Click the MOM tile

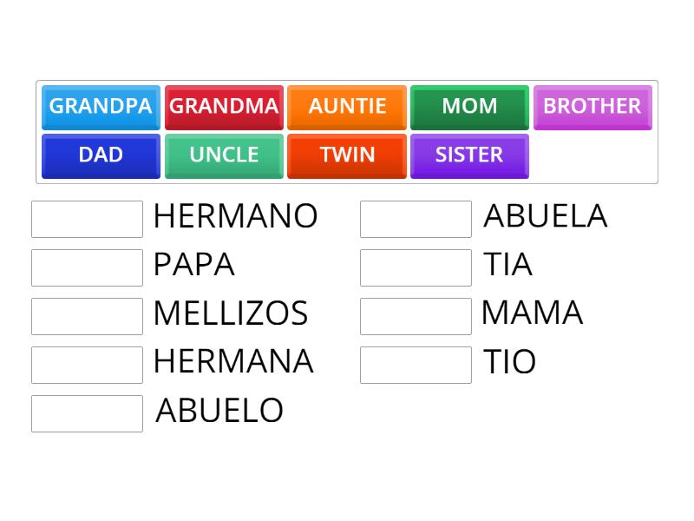[x=469, y=107]
